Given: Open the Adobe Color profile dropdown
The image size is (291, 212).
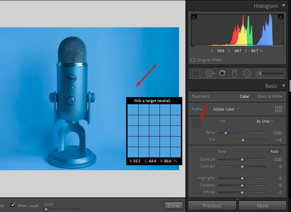Looking at the screenshot, I should [226, 109].
